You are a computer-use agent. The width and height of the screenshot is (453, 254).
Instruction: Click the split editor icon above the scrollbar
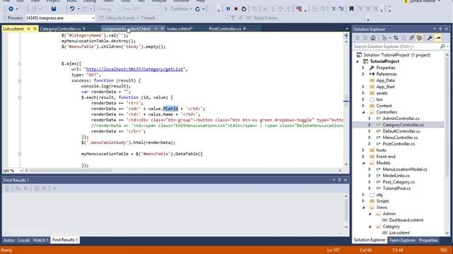tap(346, 36)
